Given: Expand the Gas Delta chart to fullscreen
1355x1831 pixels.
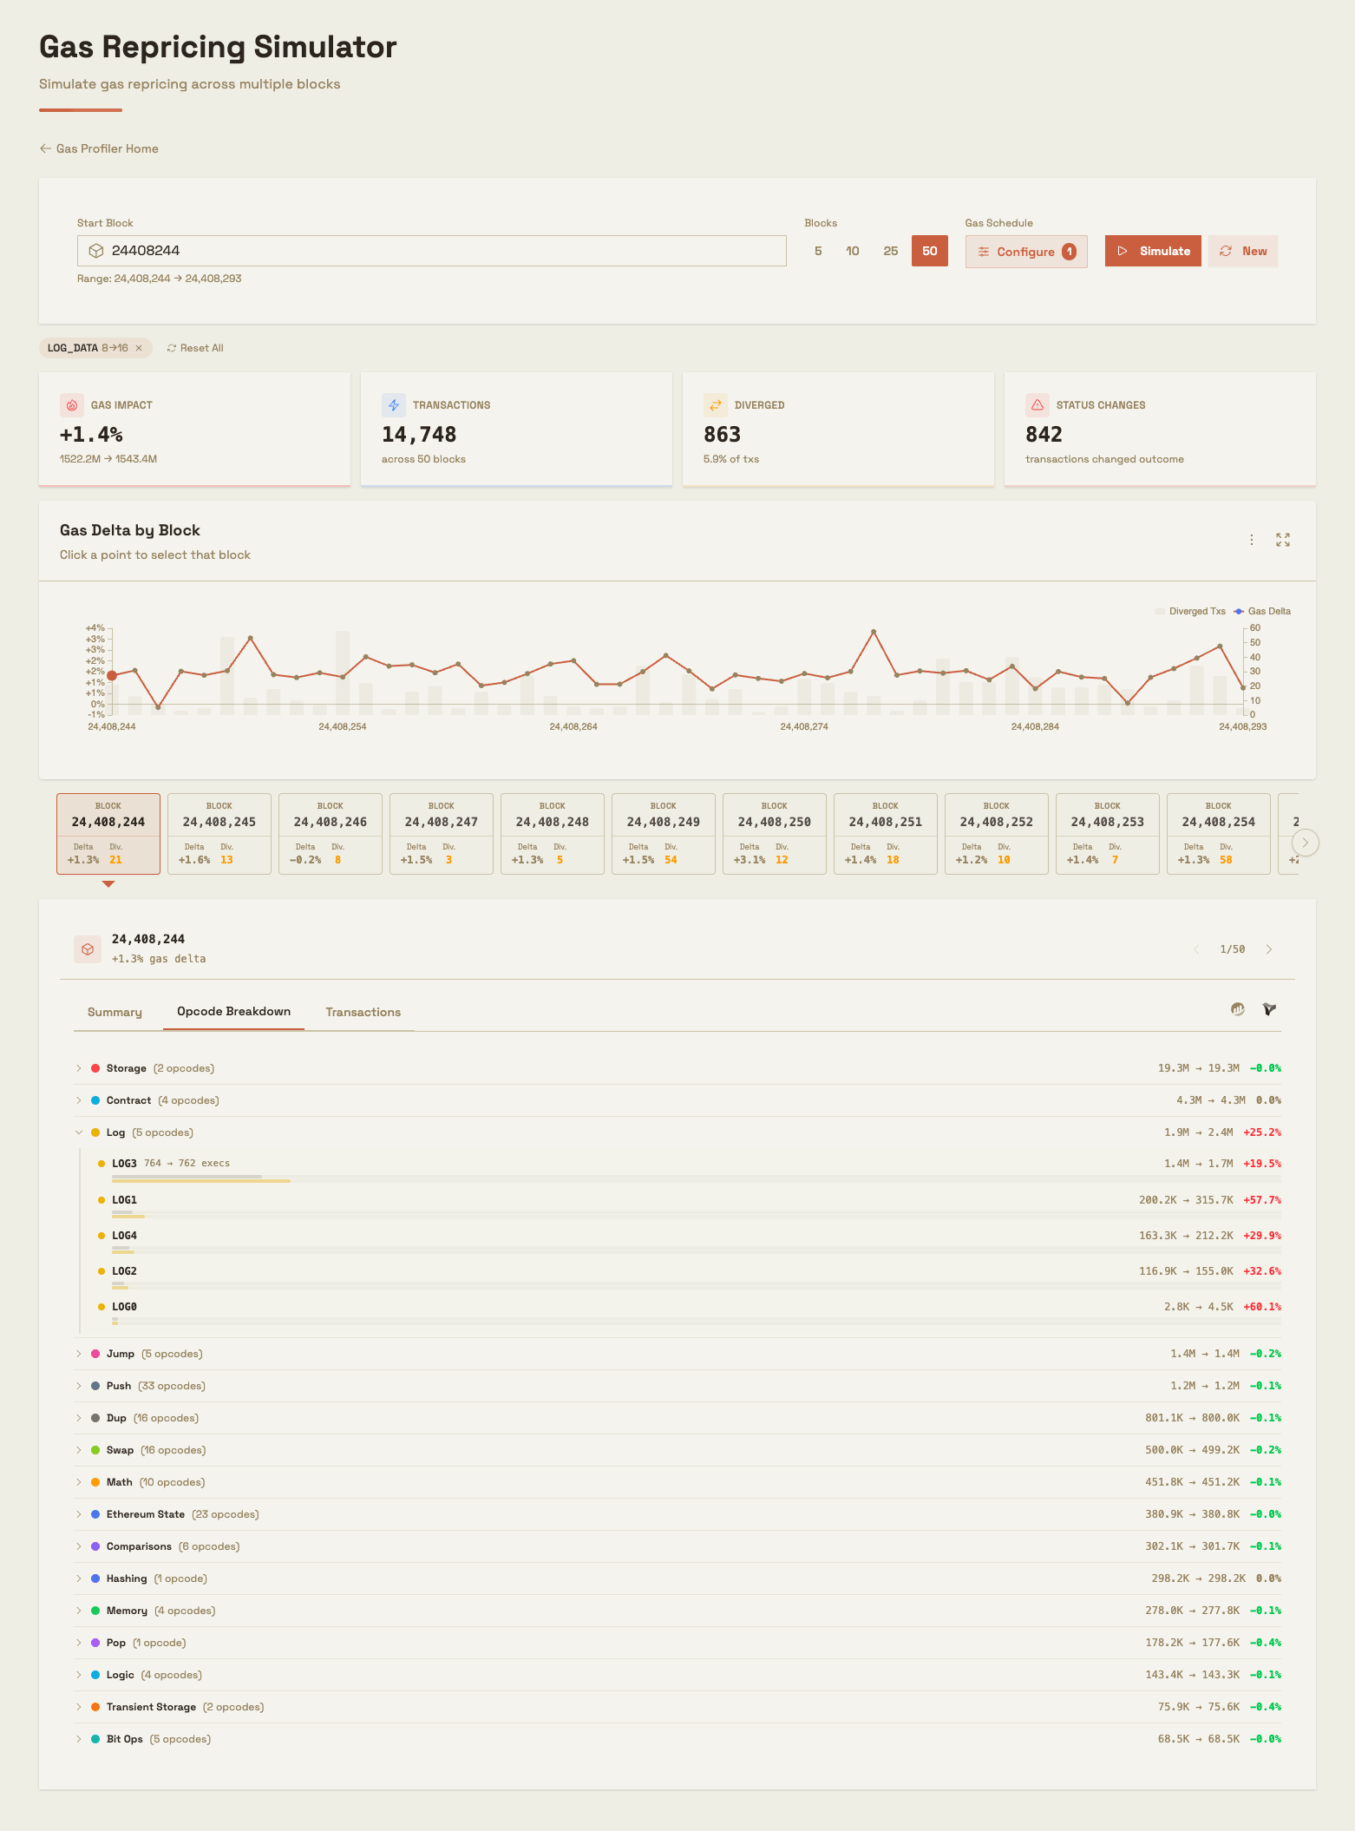Looking at the screenshot, I should coord(1283,540).
